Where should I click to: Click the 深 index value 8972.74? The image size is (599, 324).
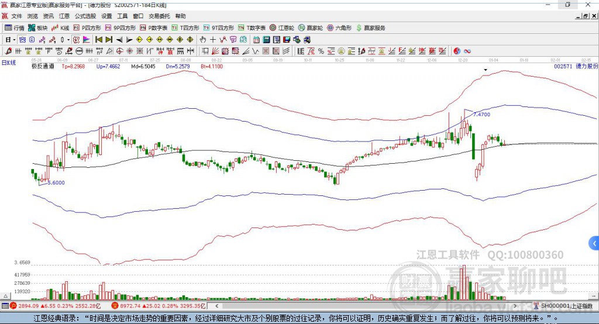pos(130,306)
